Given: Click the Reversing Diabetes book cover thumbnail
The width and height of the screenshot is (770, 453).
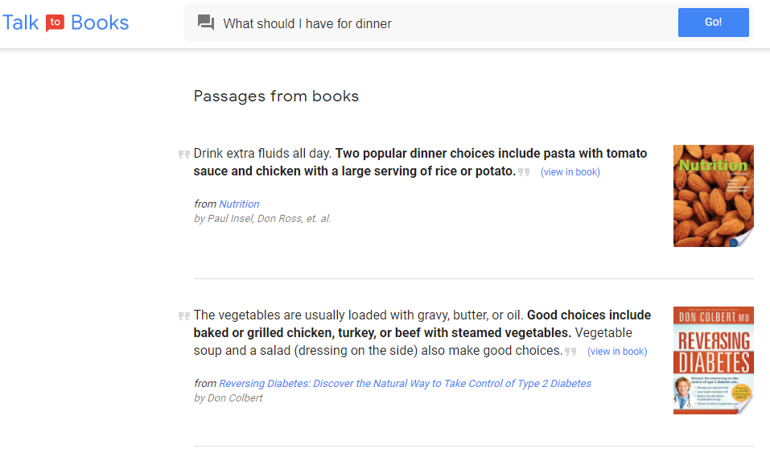Looking at the screenshot, I should pyautogui.click(x=713, y=360).
